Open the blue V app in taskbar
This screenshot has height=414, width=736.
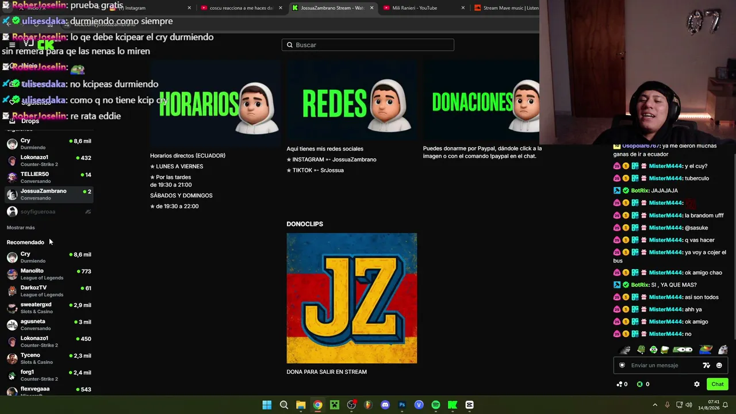point(419,405)
